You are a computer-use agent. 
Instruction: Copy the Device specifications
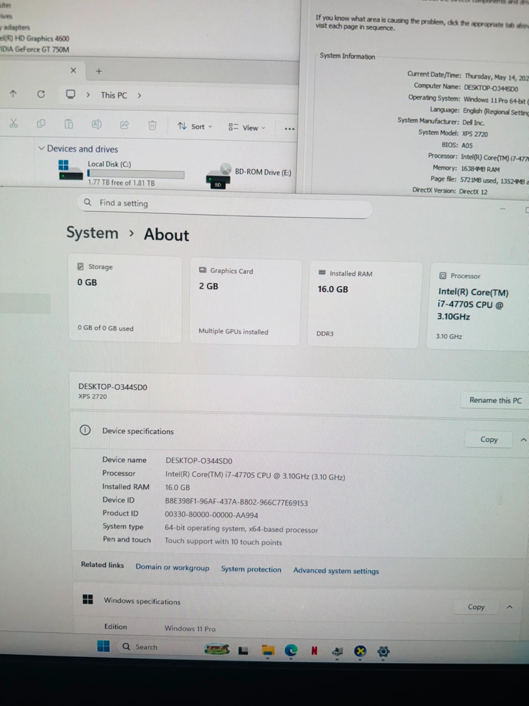(489, 439)
